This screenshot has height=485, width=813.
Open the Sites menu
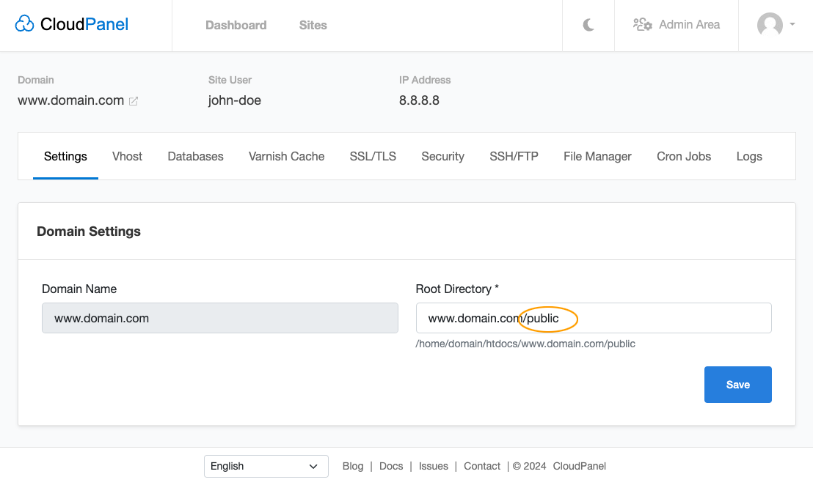(x=313, y=24)
